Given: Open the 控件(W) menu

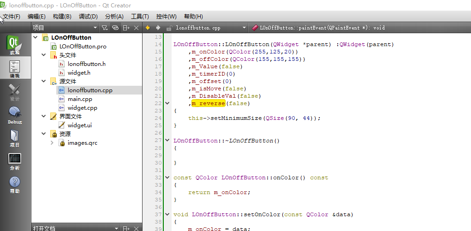Looking at the screenshot, I should (166, 17).
